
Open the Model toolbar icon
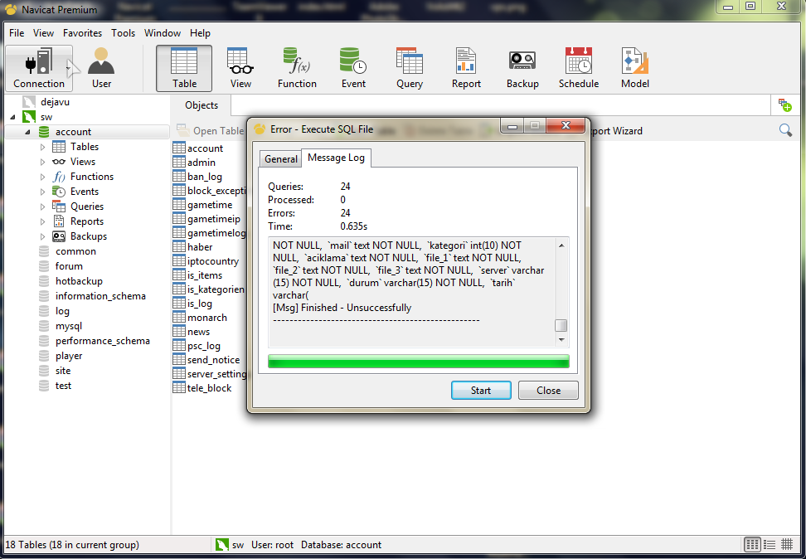point(635,68)
